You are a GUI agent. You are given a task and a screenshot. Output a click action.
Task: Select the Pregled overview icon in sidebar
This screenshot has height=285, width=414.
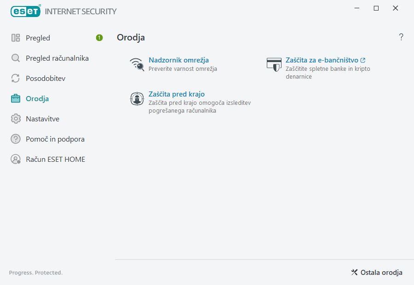point(16,38)
